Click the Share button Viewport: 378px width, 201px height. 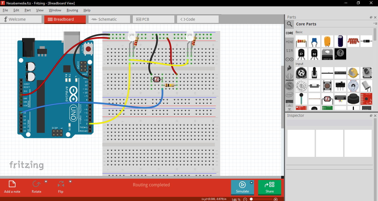(270, 187)
